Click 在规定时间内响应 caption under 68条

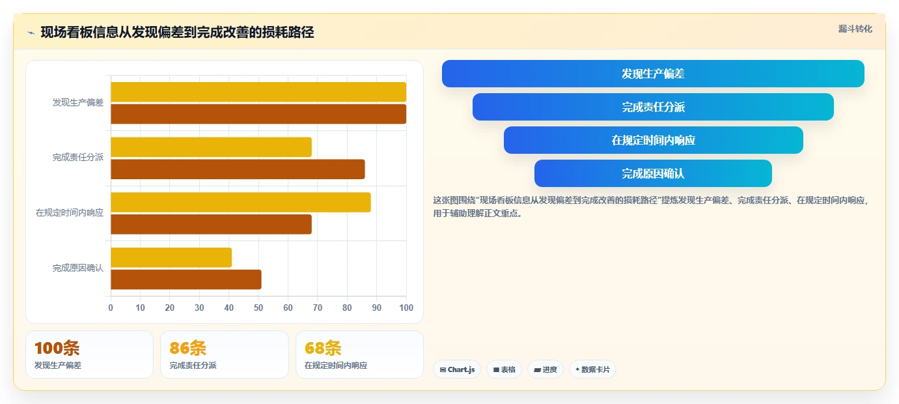[336, 366]
